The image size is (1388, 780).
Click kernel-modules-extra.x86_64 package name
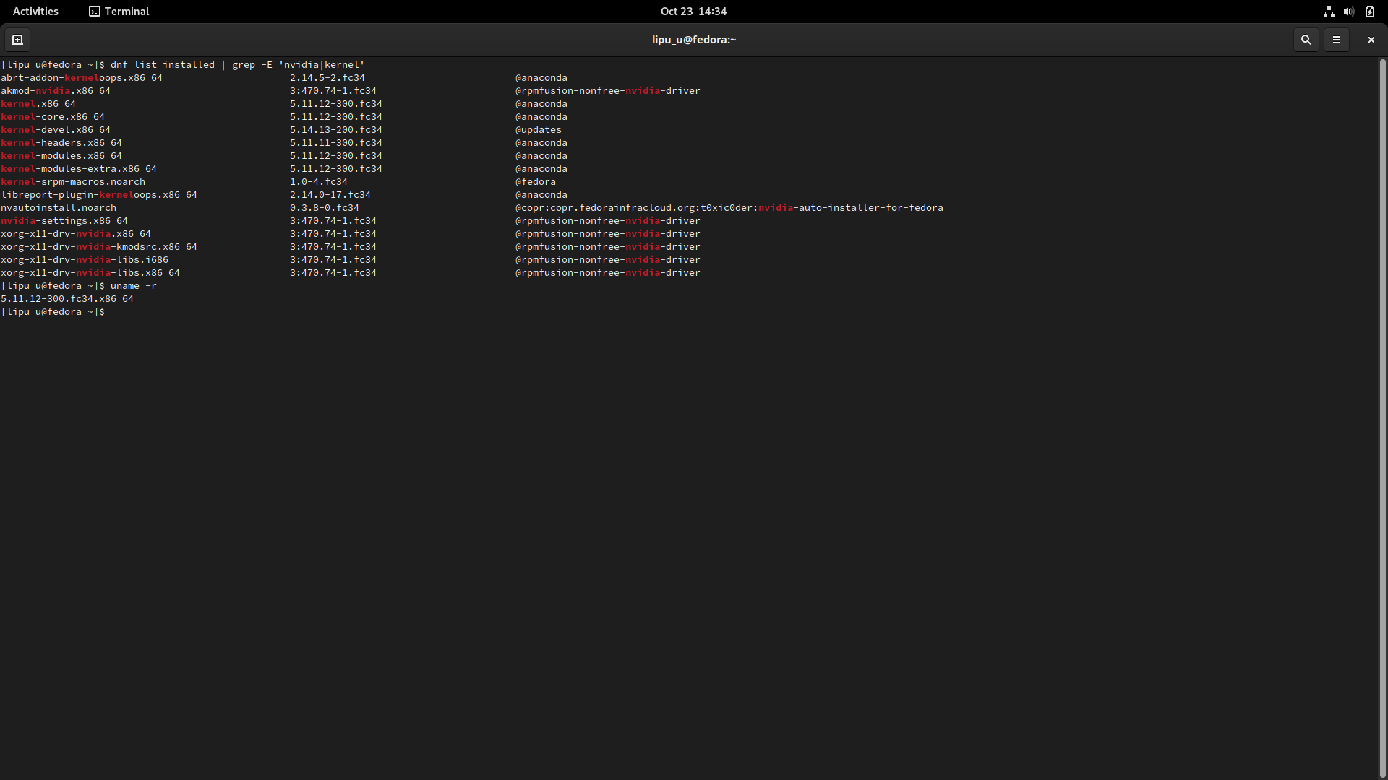[x=79, y=169]
